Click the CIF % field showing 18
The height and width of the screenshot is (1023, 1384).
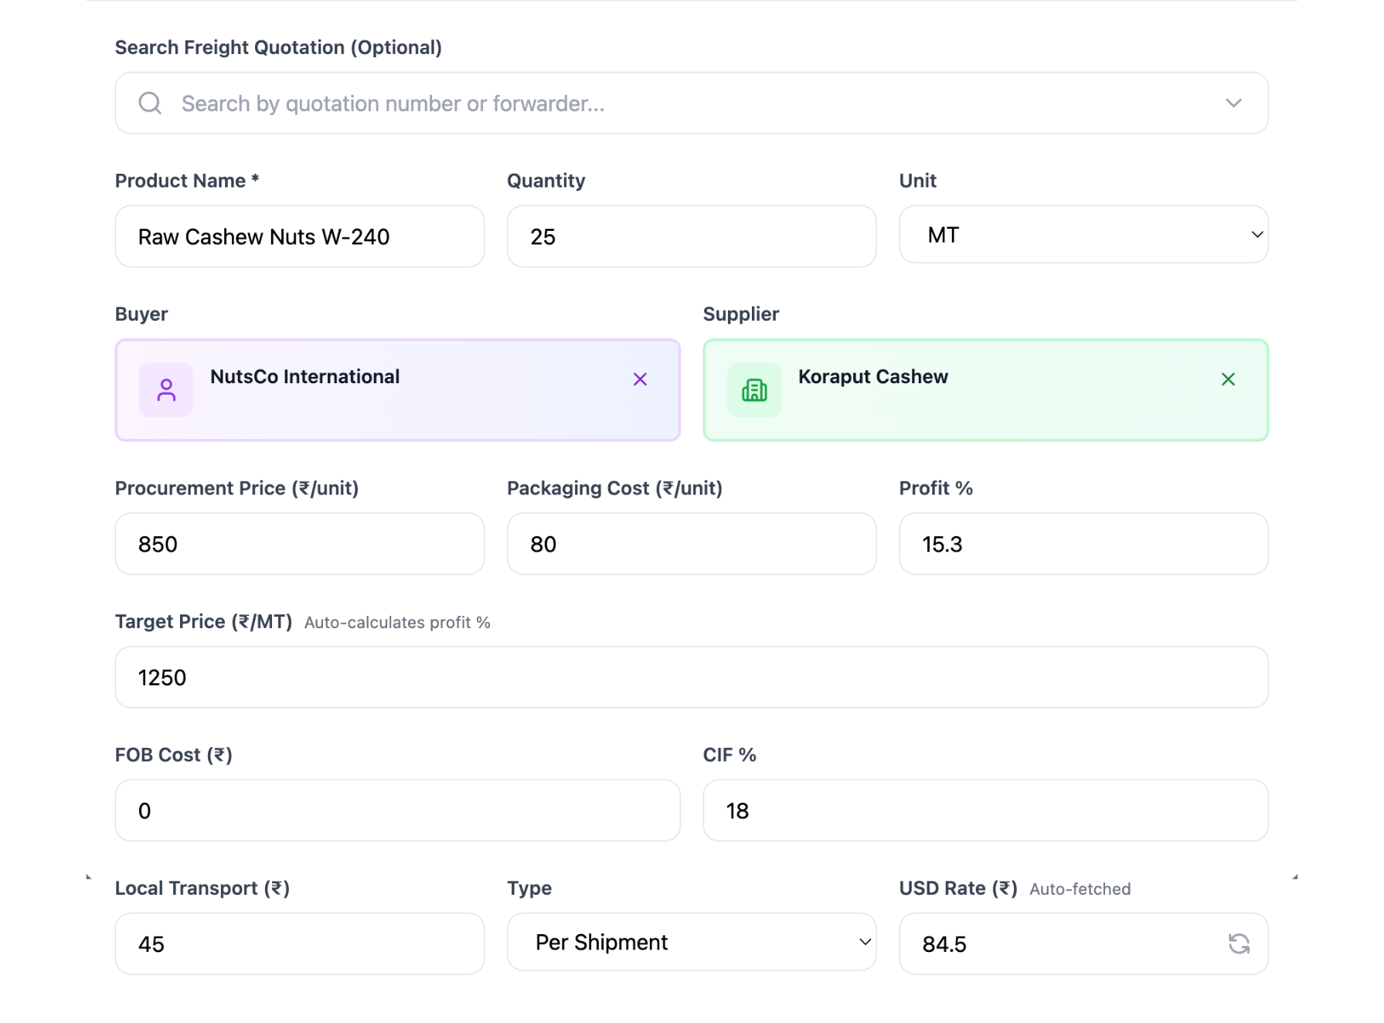[x=985, y=811]
